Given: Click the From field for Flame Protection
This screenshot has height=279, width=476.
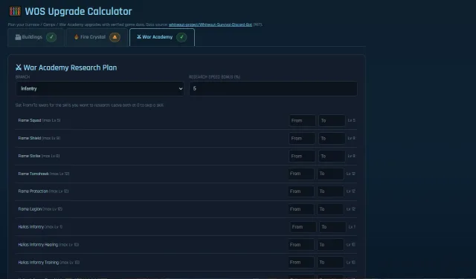Looking at the screenshot, I should pos(301,191).
